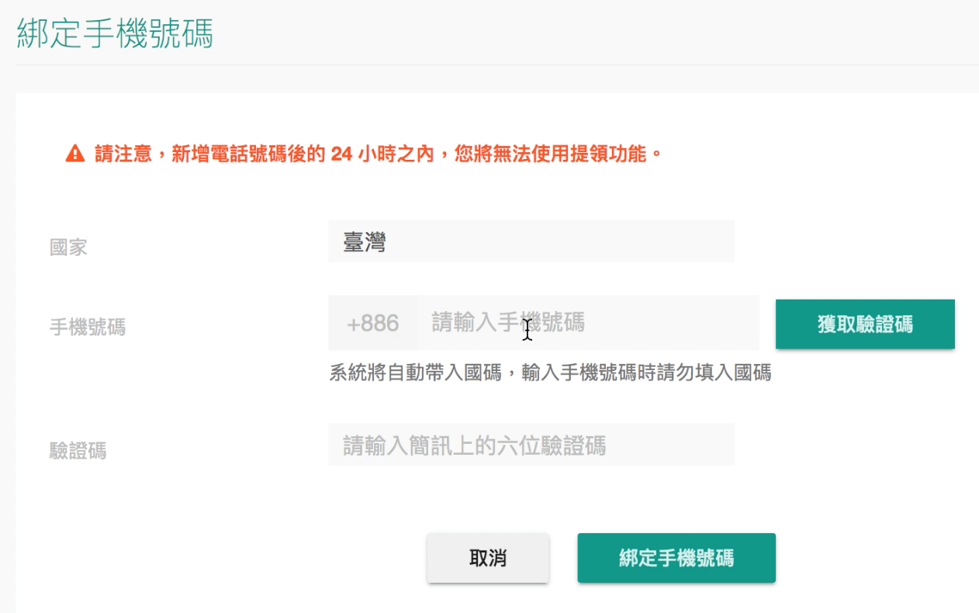Click the 無法使用 phrase in warning message
The height and width of the screenshot is (613, 979).
coord(531,154)
